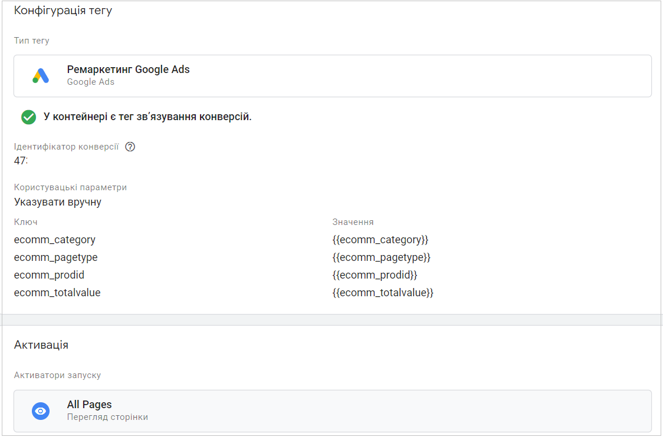This screenshot has width=663, height=437.
Task: Click the {{ecomm_totalvalue}} value variable
Action: [x=383, y=293]
